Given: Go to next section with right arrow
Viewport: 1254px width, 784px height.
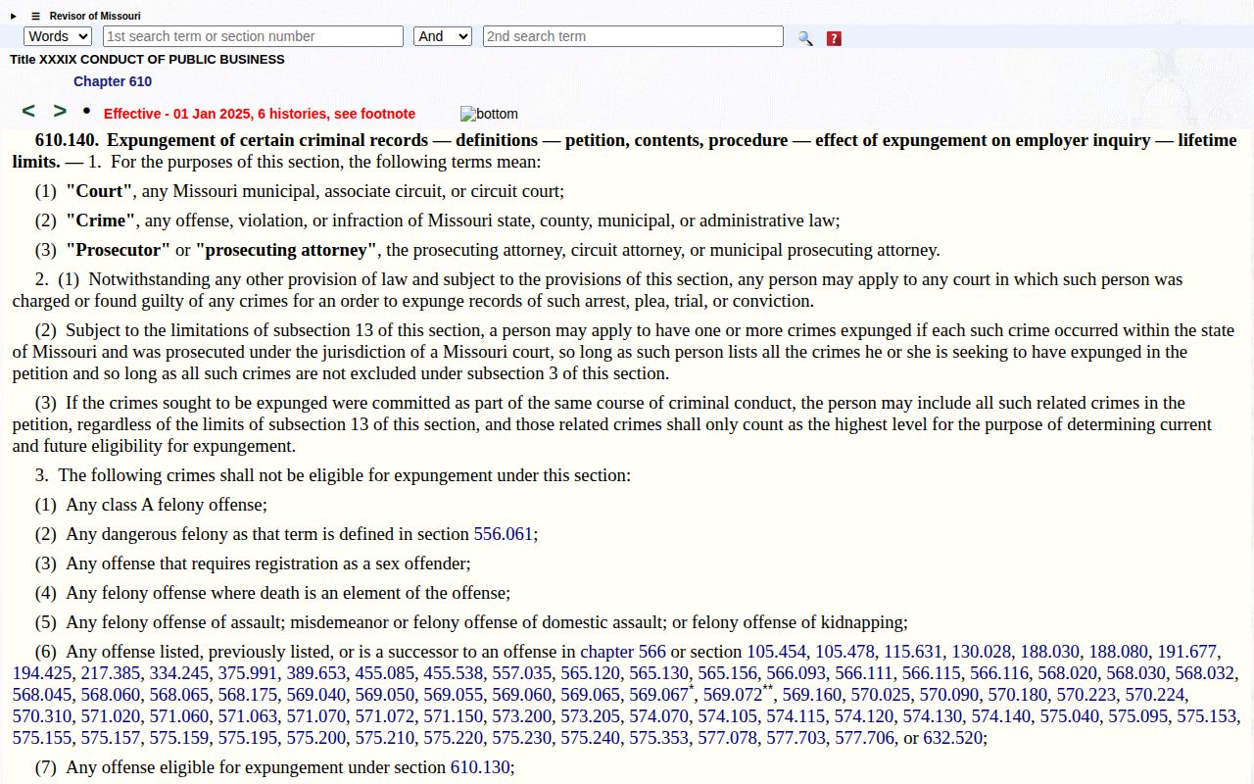Looking at the screenshot, I should 60,111.
